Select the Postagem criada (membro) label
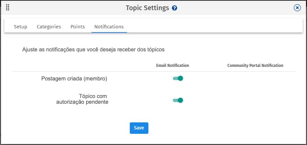Image resolution: width=307 pixels, height=145 pixels. pyautogui.click(x=74, y=79)
